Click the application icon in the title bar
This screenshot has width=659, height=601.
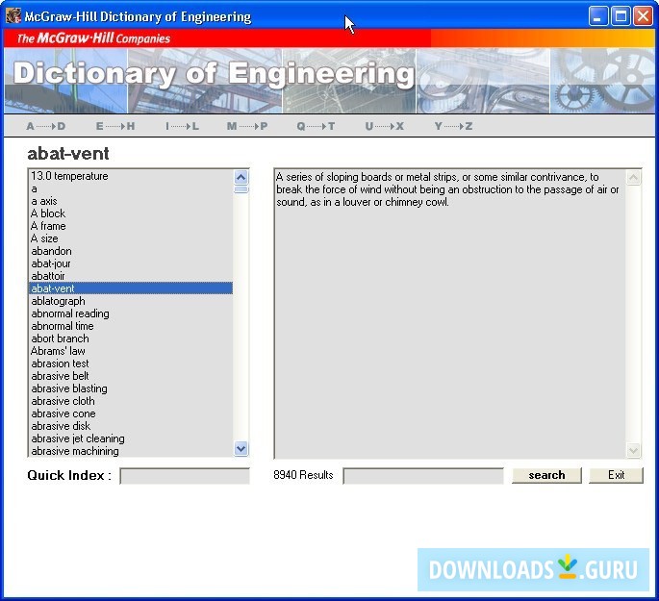coord(13,16)
